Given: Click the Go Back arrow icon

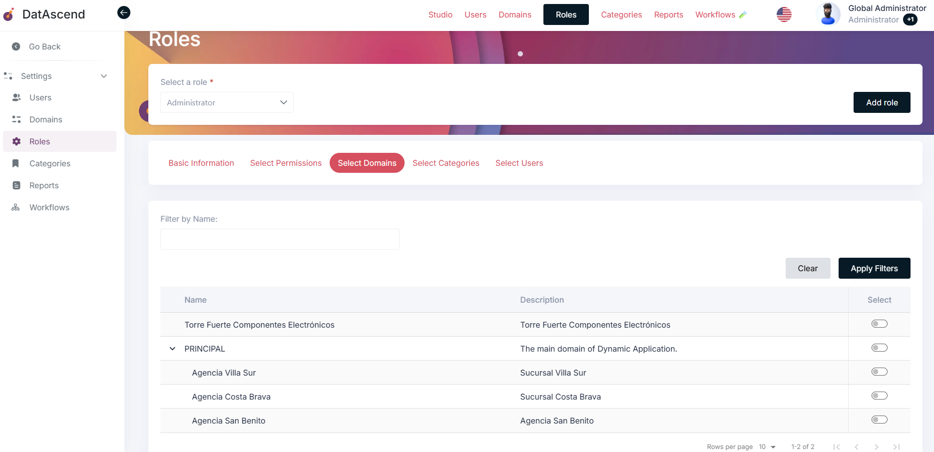Looking at the screenshot, I should 16,46.
